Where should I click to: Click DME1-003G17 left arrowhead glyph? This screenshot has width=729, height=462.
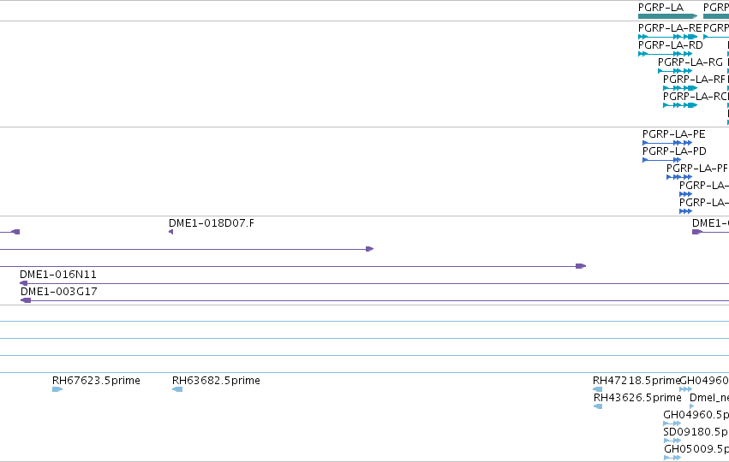tap(26, 300)
